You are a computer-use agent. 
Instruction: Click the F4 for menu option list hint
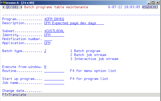coord(93,71)
